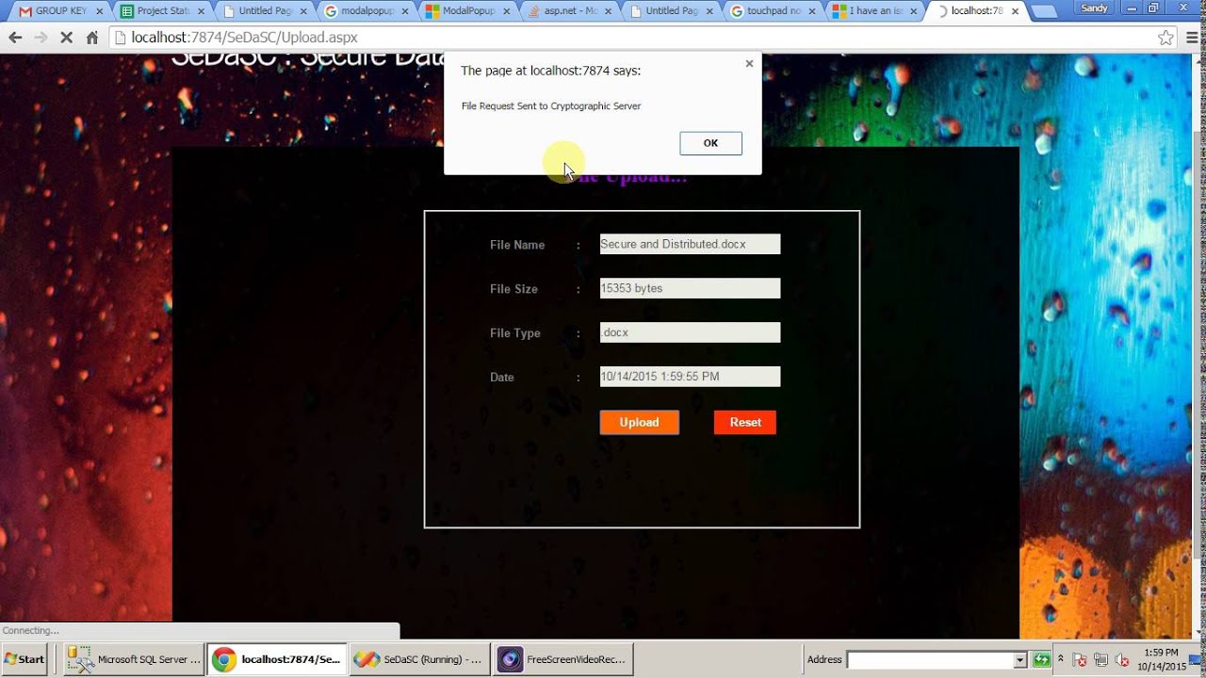Expand the taskbar Address dropdown
Viewport: 1206px width, 678px height.
click(1019, 660)
